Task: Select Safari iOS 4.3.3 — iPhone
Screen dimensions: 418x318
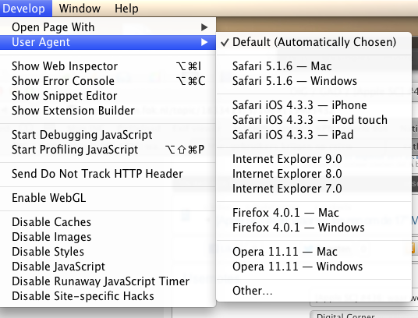Action: pyautogui.click(x=313, y=105)
